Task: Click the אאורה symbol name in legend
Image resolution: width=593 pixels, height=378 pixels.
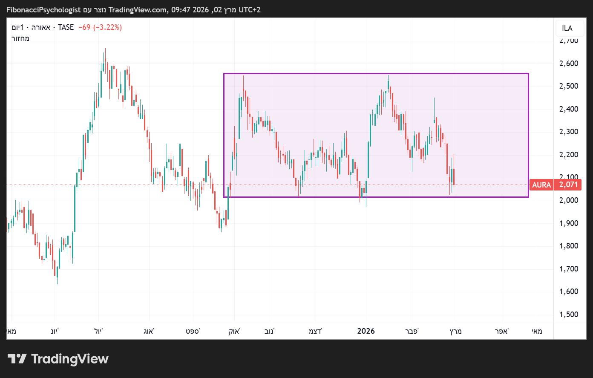Action: coord(40,27)
